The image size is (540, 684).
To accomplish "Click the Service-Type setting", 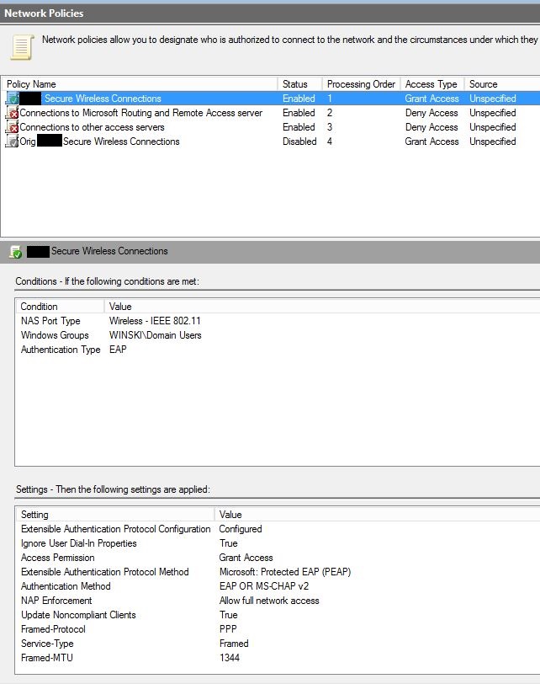I will (x=47, y=644).
